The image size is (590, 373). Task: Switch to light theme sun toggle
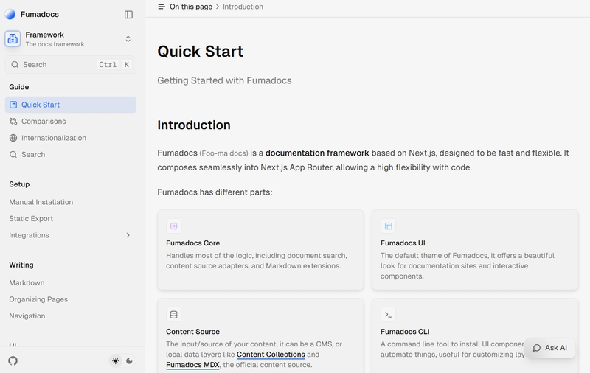tap(115, 360)
